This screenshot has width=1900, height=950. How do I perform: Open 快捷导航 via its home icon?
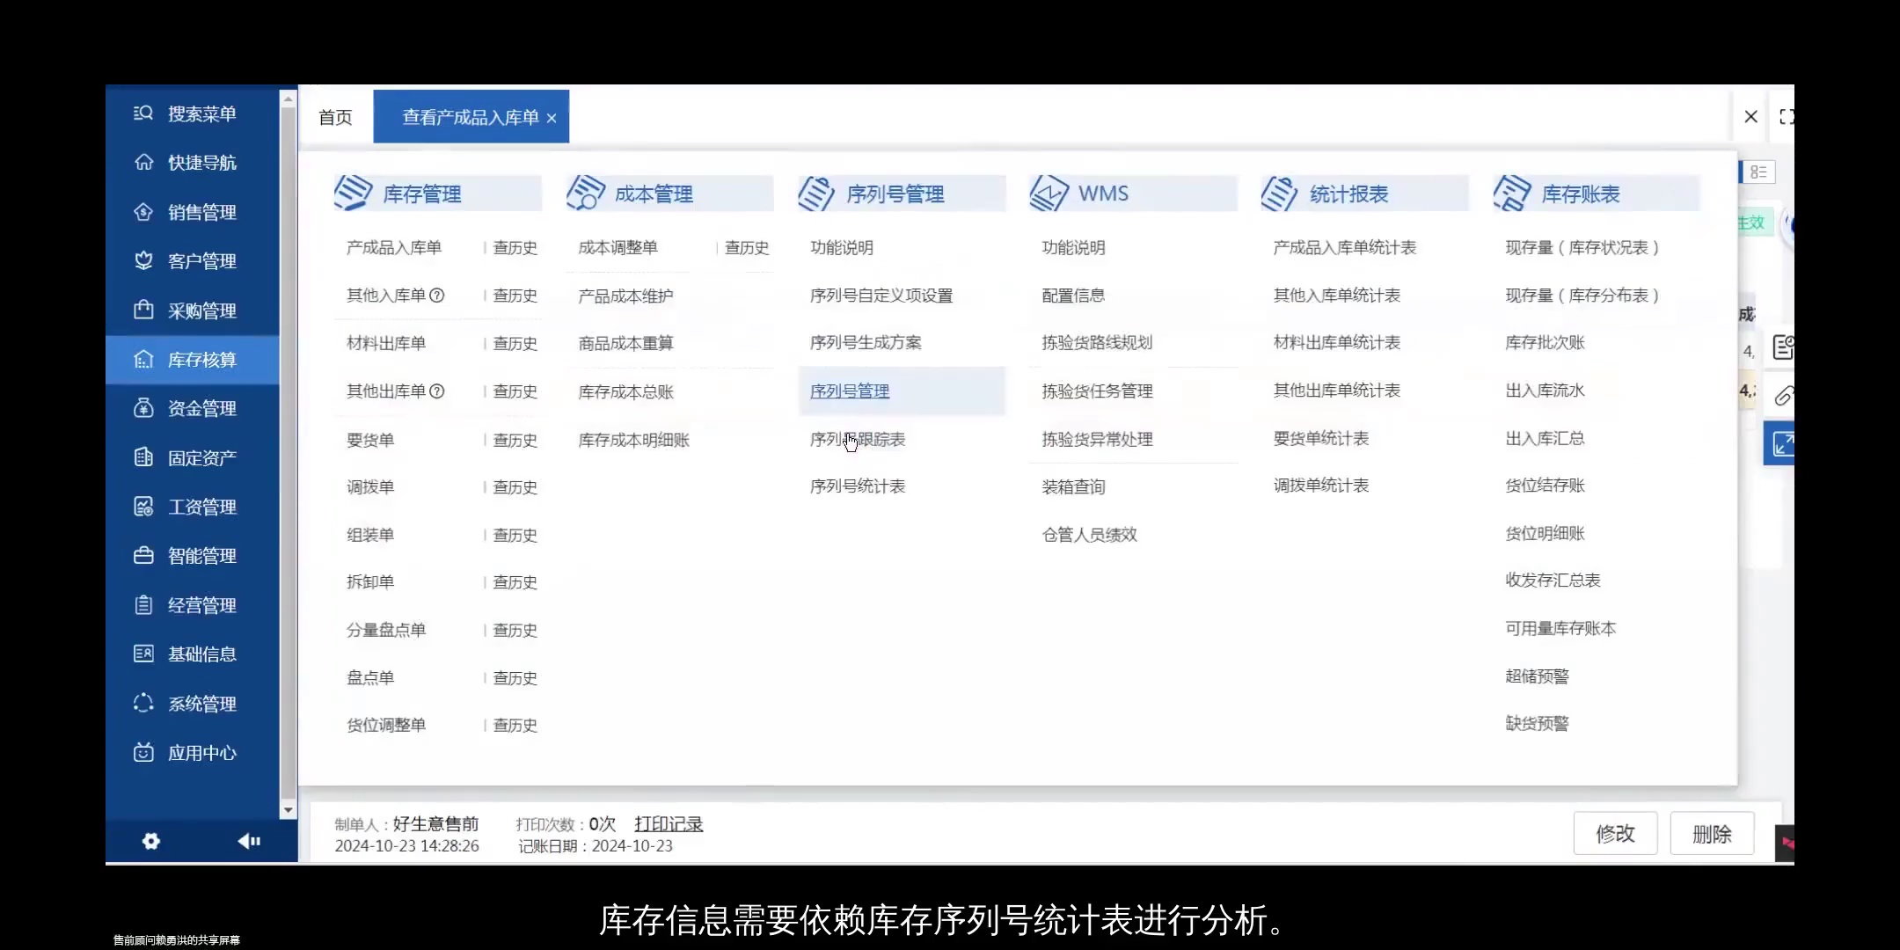click(144, 162)
